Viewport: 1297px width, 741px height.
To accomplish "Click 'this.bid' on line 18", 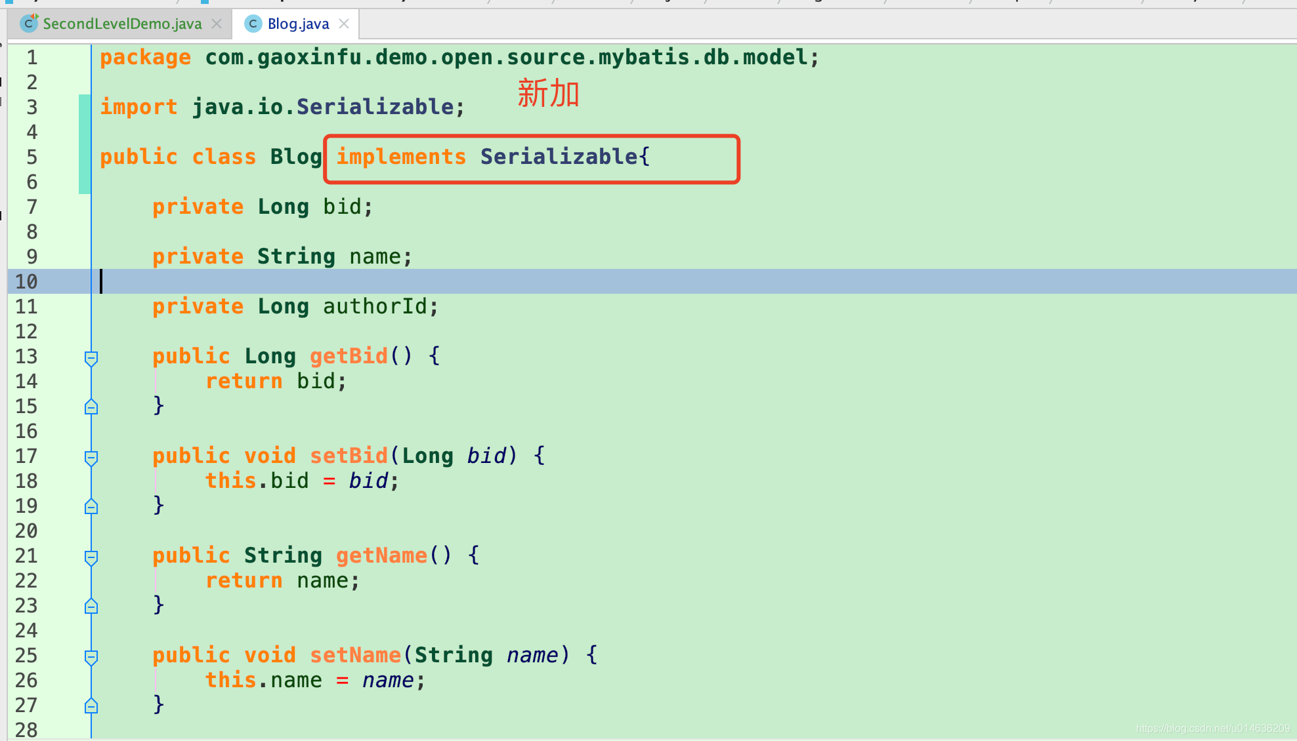I will [x=257, y=481].
